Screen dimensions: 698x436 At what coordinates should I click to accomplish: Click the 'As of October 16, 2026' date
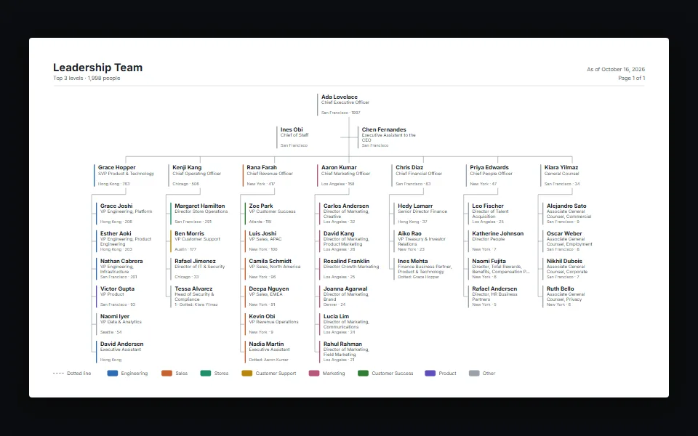[616, 70]
